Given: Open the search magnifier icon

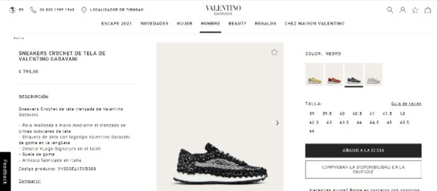Looking at the screenshot, I should coord(390,10).
